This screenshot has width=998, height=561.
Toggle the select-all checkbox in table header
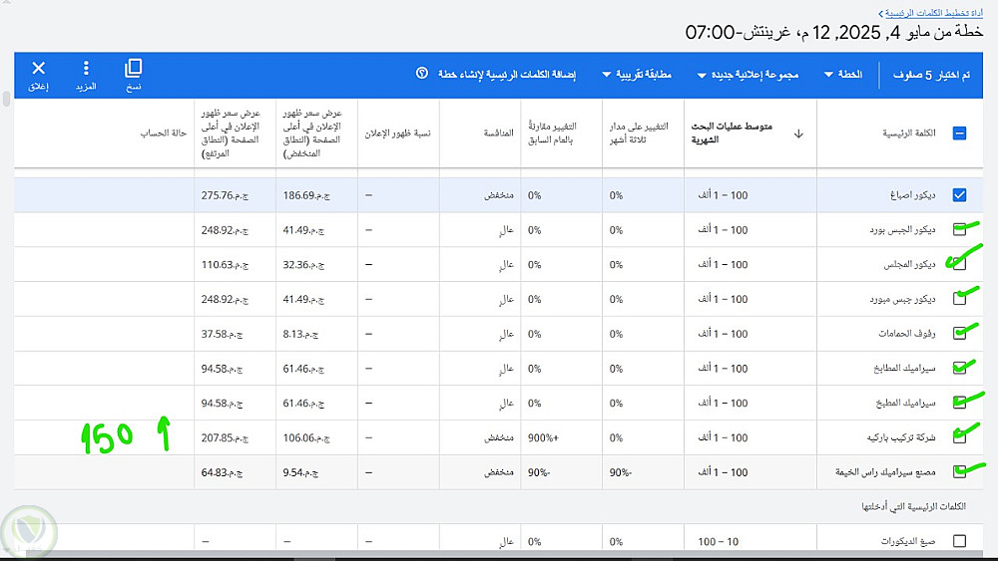959,133
